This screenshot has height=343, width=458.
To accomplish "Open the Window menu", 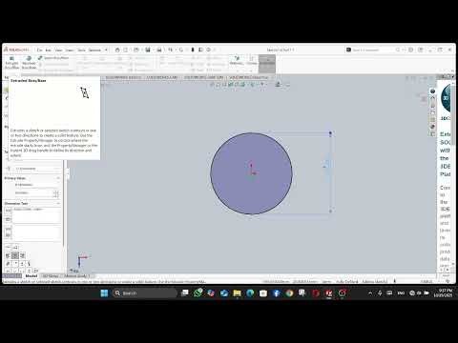I will coord(94,50).
